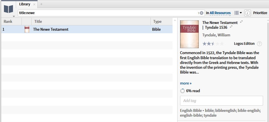Clear the library search query
269x122 pixels.
click(202, 13)
